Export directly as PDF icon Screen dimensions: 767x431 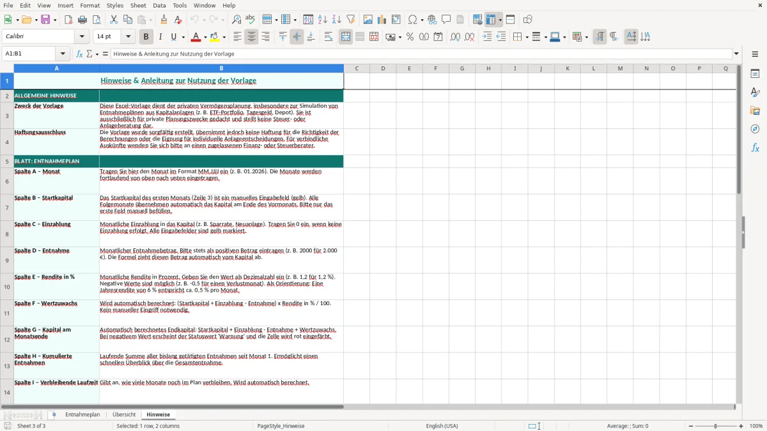[68, 20]
